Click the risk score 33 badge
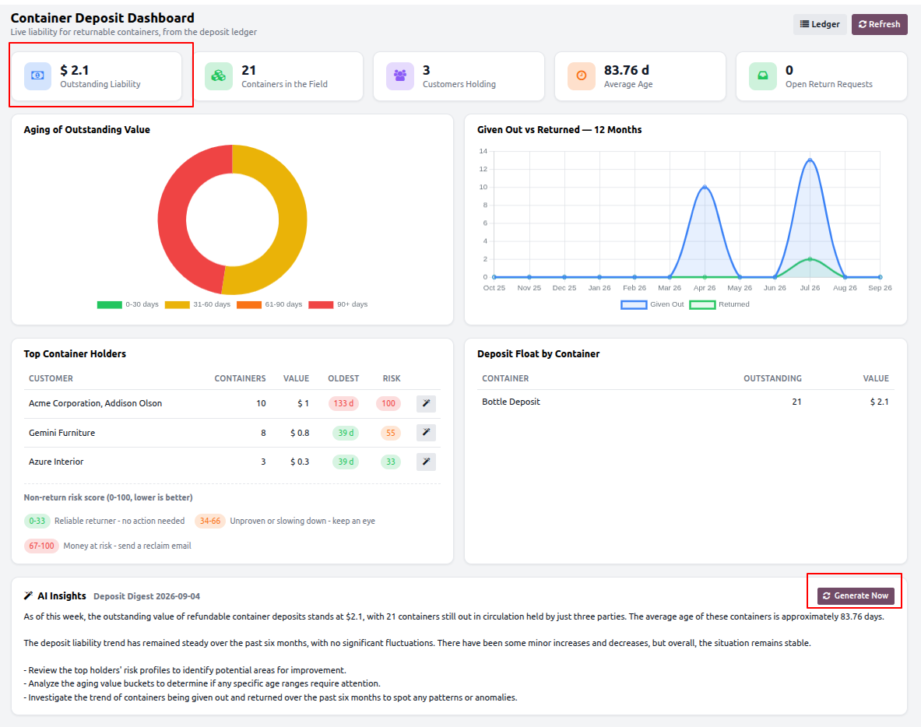The height and width of the screenshot is (727, 921). [x=391, y=462]
